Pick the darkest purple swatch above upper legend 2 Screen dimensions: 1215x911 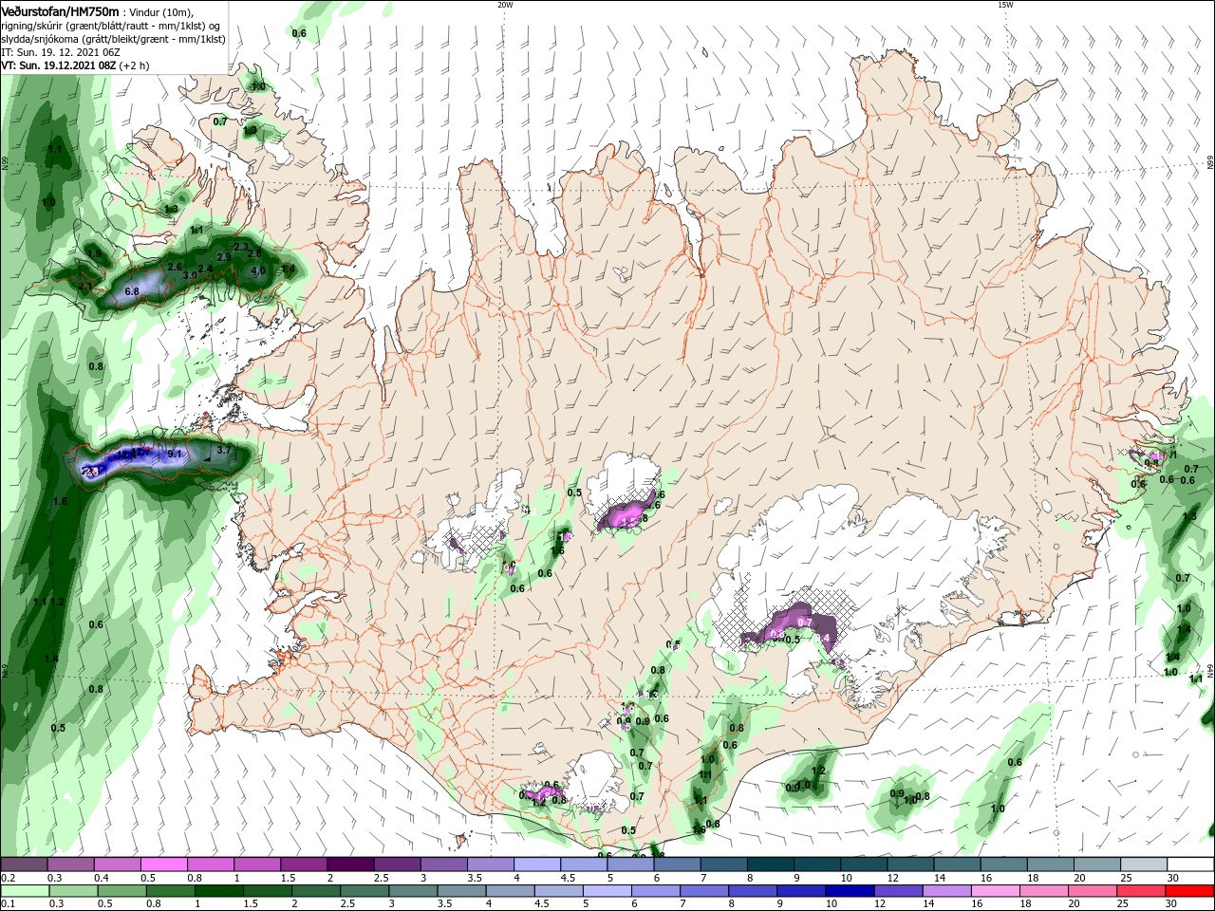349,865
